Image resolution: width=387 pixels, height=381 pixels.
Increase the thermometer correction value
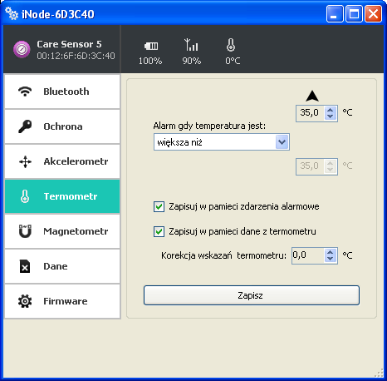pos(331,253)
